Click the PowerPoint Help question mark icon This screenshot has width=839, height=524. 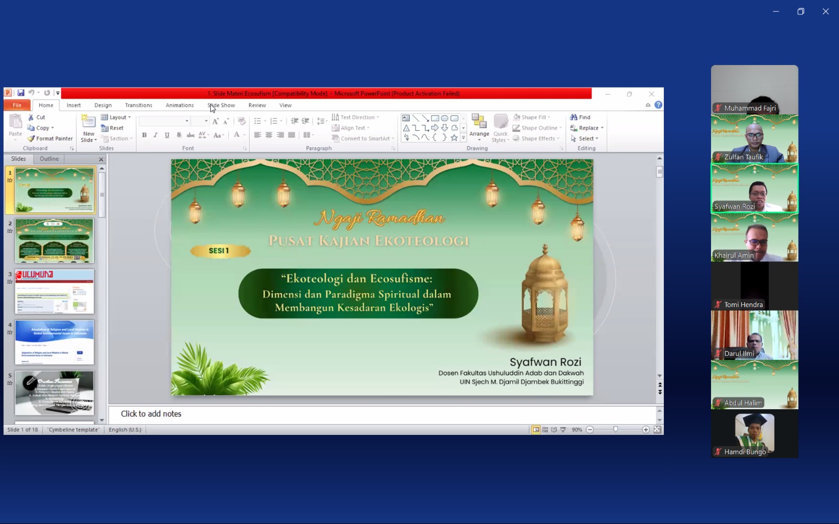pyautogui.click(x=658, y=105)
